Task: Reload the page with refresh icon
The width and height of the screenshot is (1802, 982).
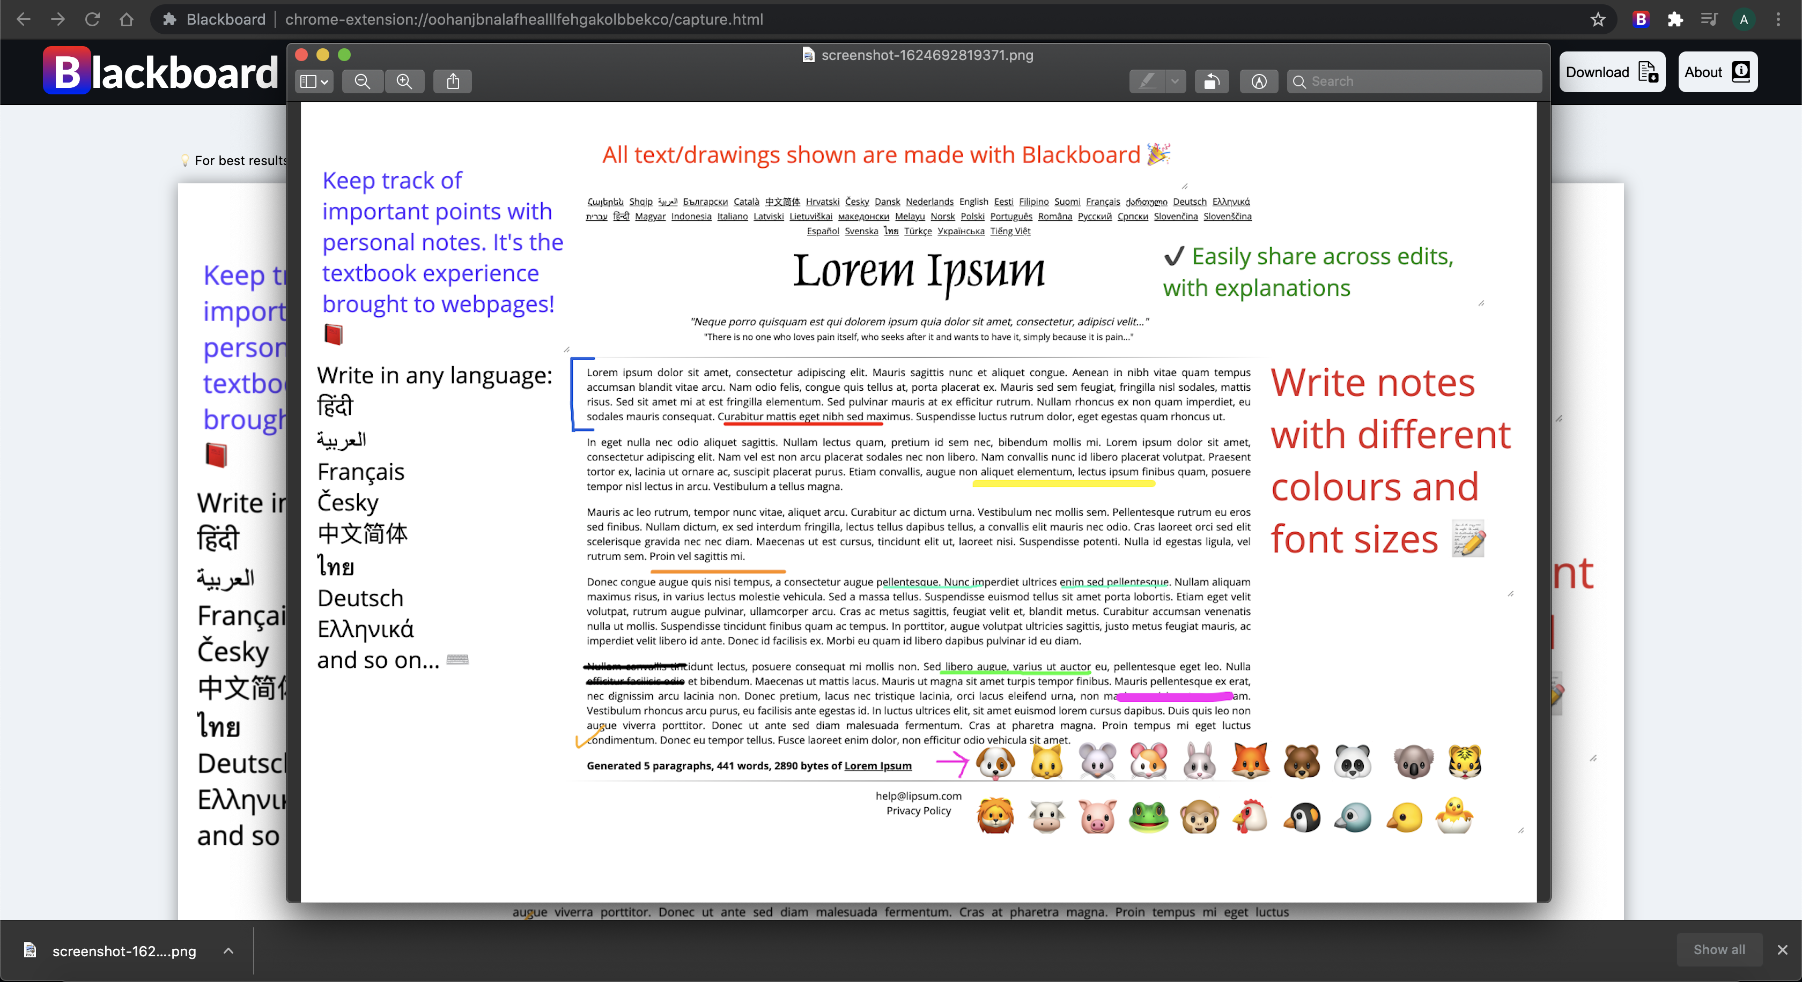Action: point(92,20)
